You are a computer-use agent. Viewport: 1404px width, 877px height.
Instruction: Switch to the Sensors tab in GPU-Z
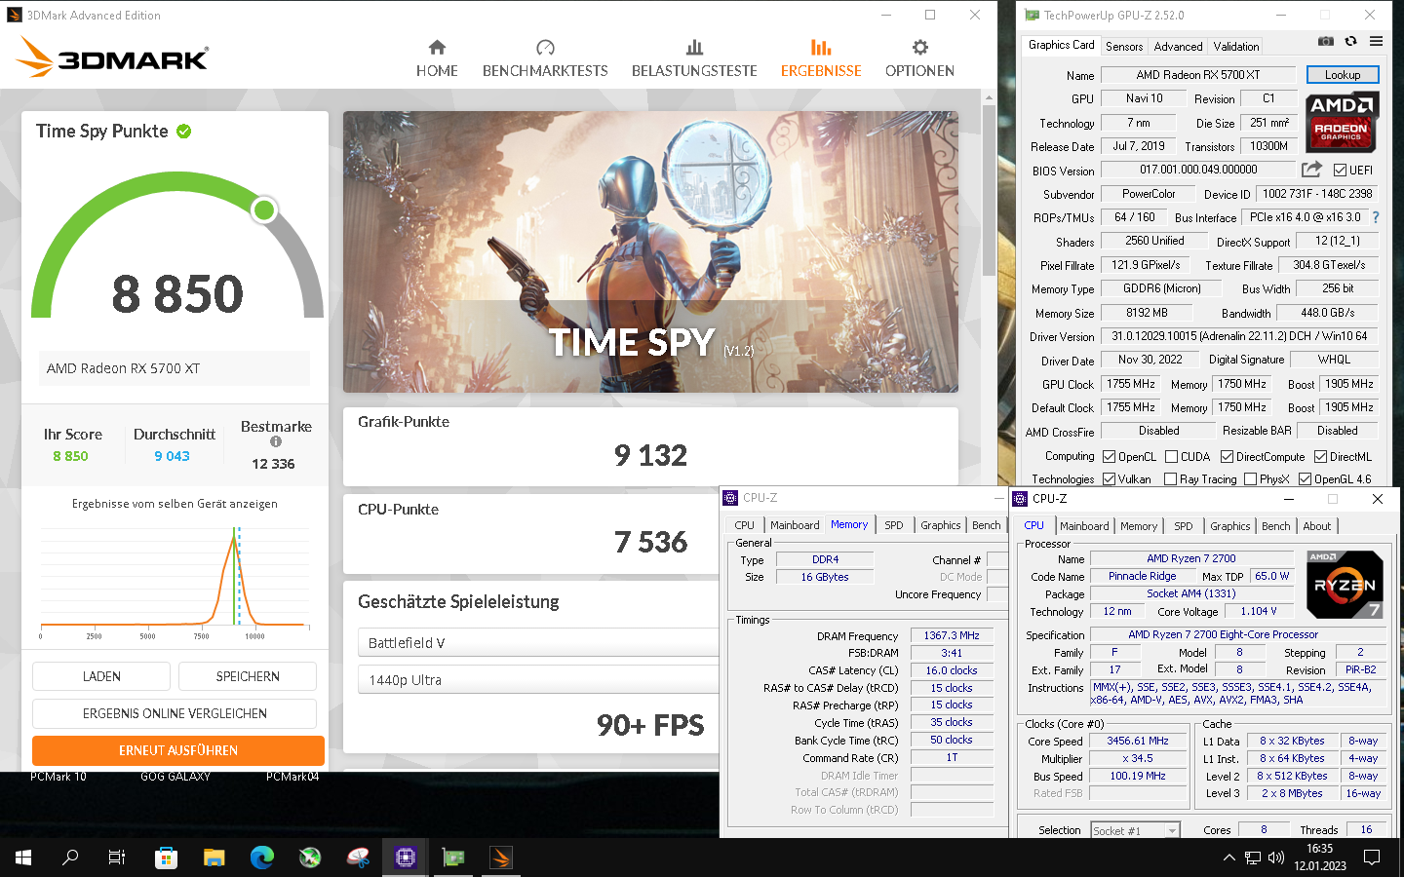tap(1124, 46)
